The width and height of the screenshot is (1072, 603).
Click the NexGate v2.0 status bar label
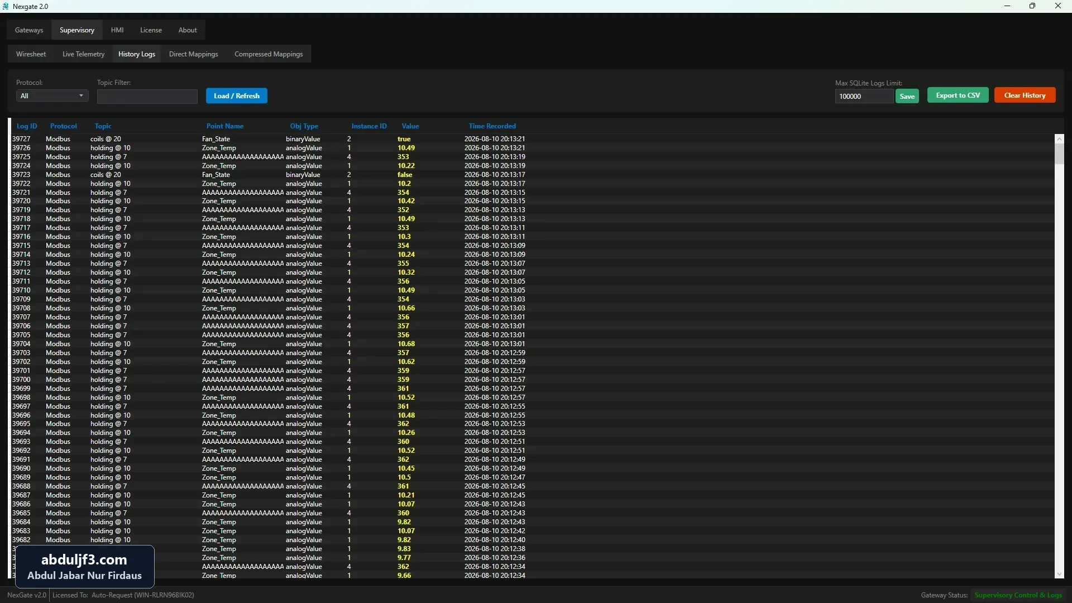27,595
